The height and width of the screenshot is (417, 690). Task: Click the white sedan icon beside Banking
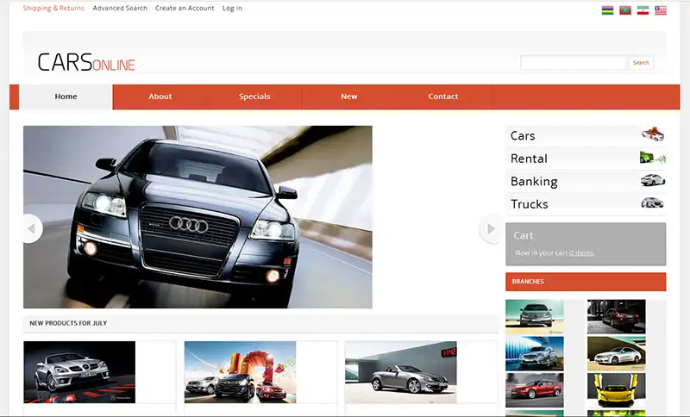pyautogui.click(x=653, y=180)
